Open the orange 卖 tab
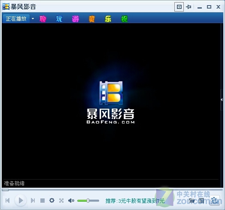 pyautogui.click(x=92, y=19)
